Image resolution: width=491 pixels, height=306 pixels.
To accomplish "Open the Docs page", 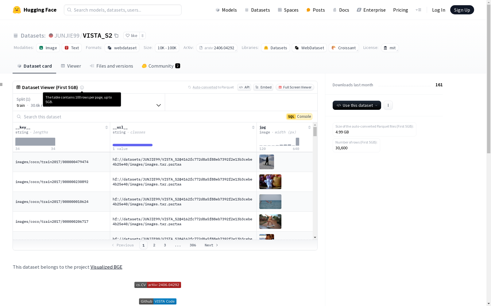I will pos(341,10).
